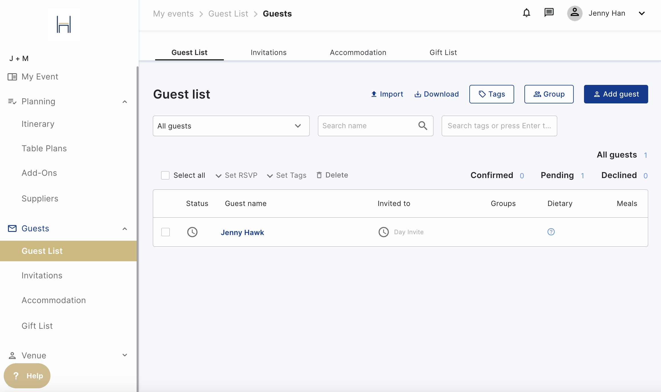Tick the Select all checkbox
This screenshot has height=392, width=661.
point(165,175)
